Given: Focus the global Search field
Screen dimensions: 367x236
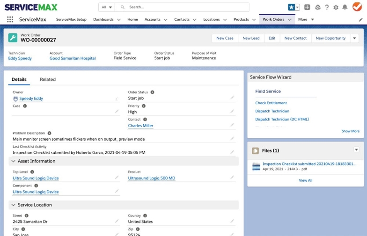Looking at the screenshot, I should (183, 7).
